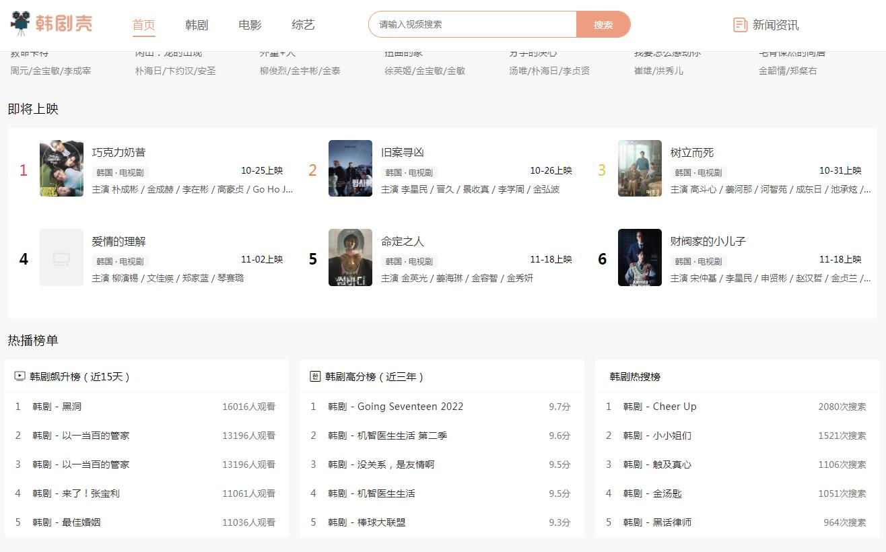This screenshot has height=552, width=886.
Task: Select the 首页 menu item
Action: (142, 24)
